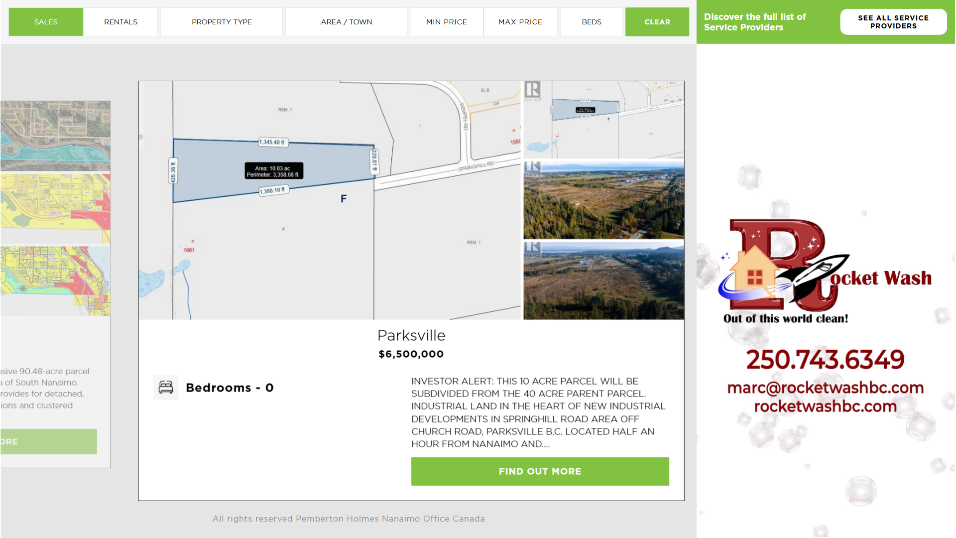Click the bed icon beside Bedrooms
This screenshot has width=956, height=538.
166,387
